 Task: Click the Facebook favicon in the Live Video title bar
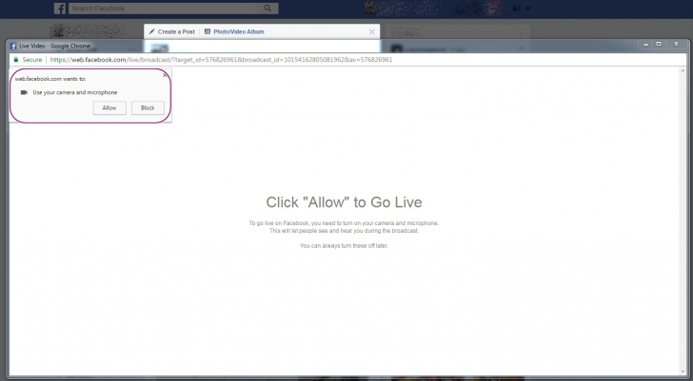(13, 46)
